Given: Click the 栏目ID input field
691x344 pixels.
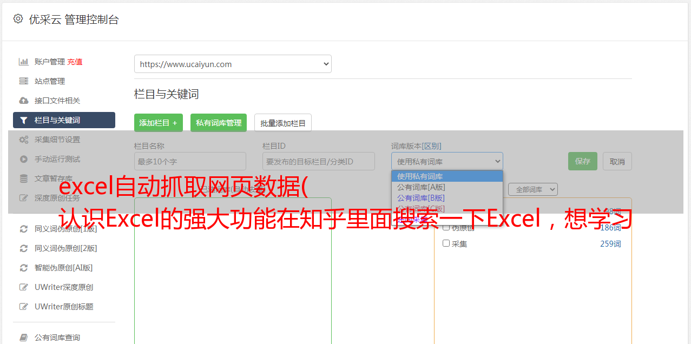Looking at the screenshot, I should [x=319, y=161].
